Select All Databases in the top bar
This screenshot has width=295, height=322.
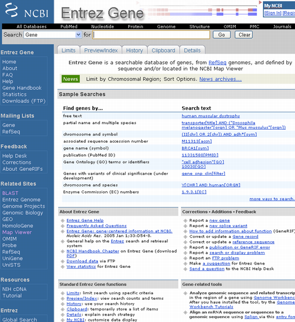[32, 27]
